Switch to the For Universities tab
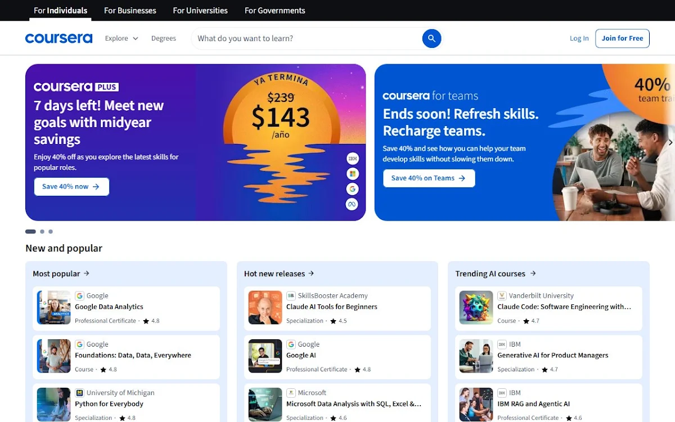The image size is (675, 422). click(200, 10)
